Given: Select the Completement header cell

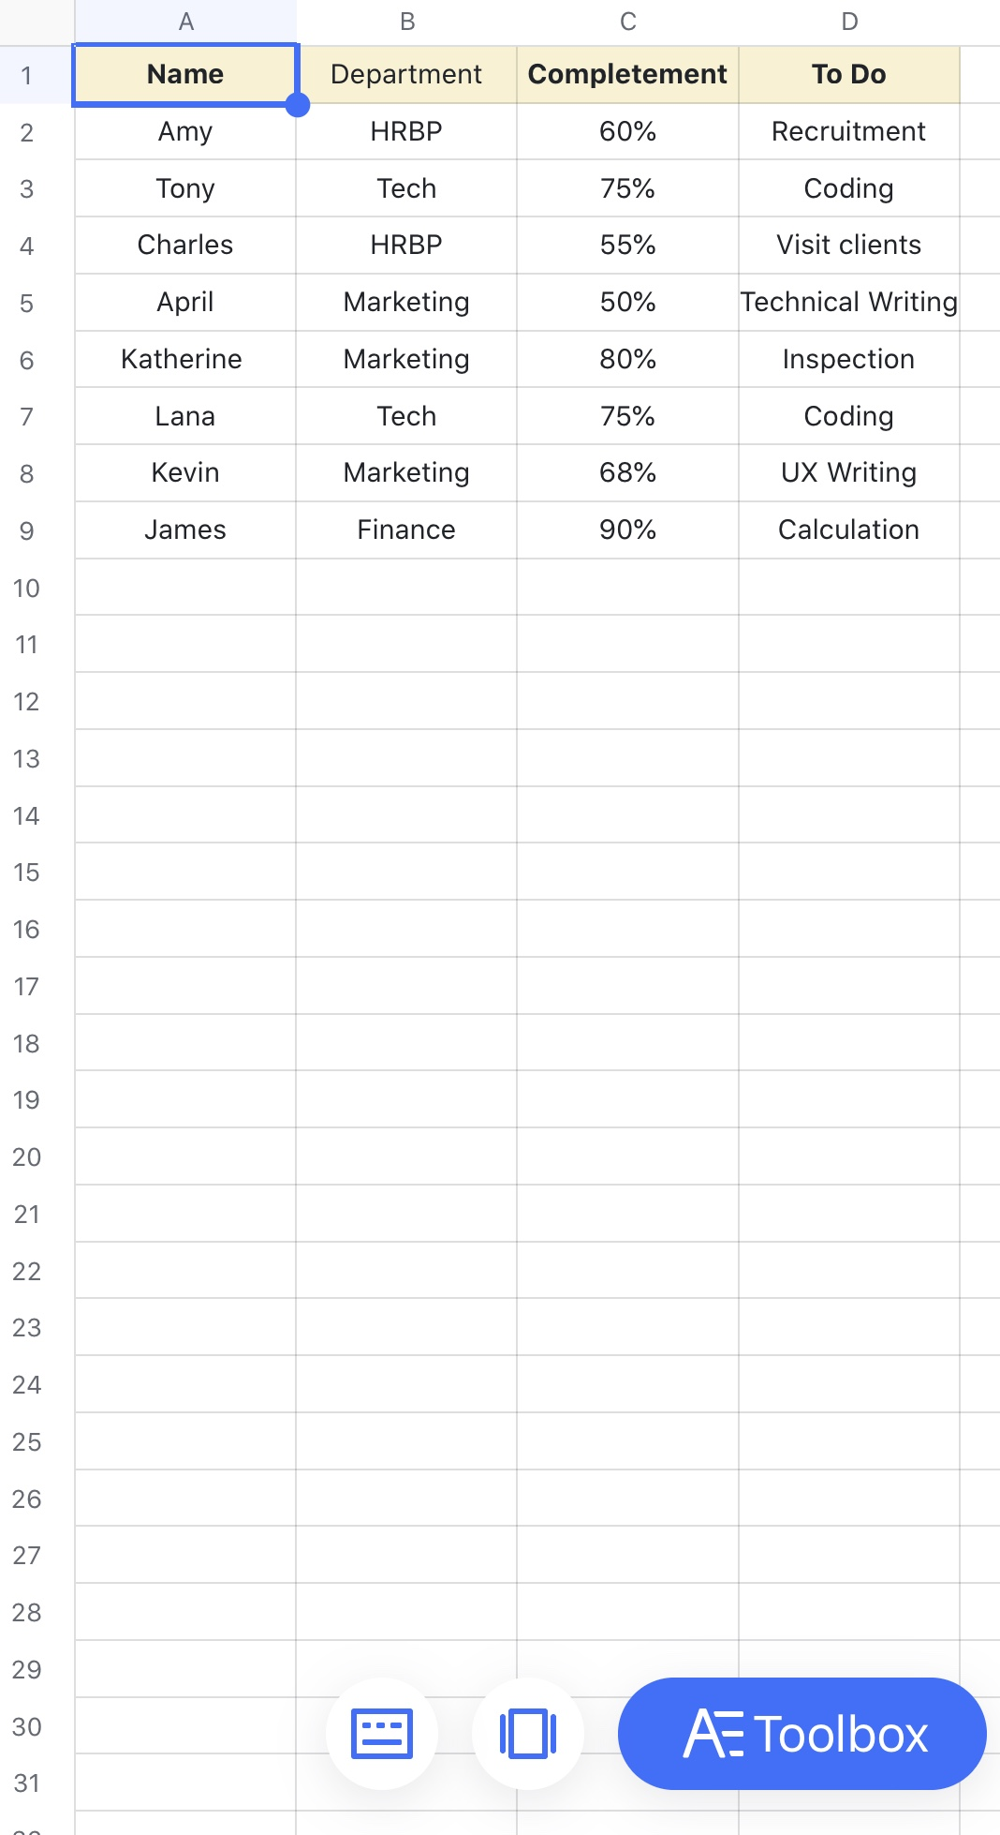Looking at the screenshot, I should [627, 74].
